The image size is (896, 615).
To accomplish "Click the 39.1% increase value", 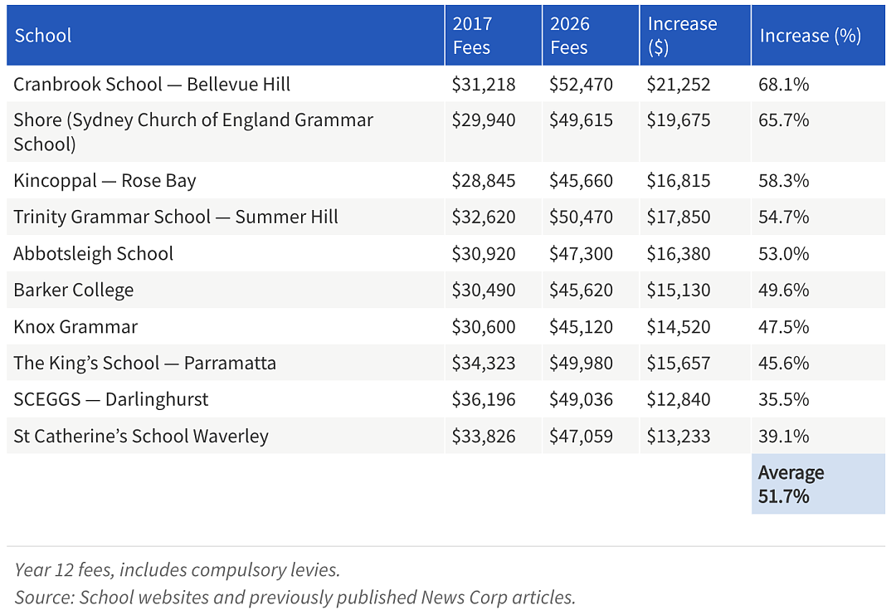I will 784,436.
